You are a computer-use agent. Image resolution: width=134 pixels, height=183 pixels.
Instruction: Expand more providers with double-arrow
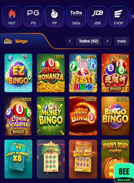point(132,16)
